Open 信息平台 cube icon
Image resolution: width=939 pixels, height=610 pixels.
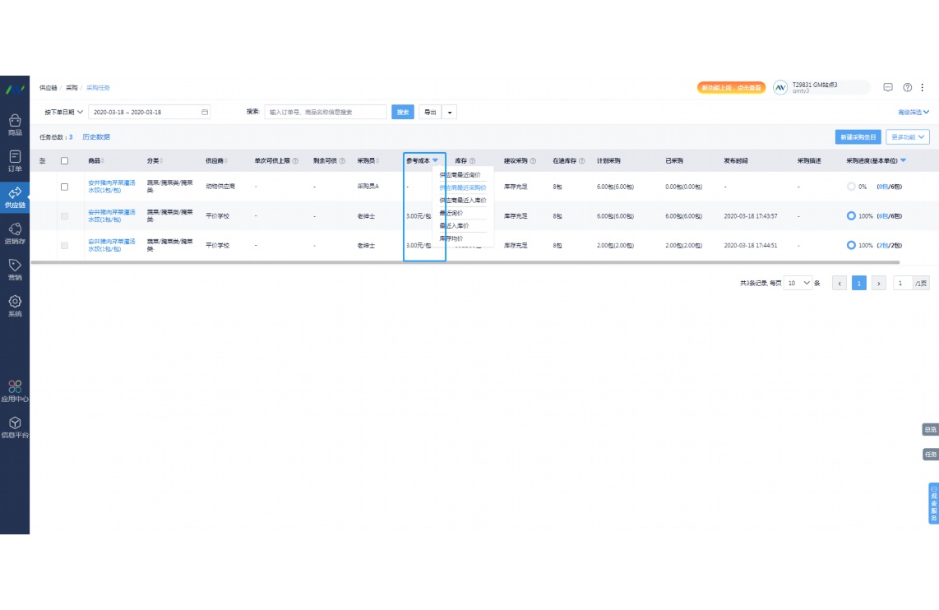(15, 427)
